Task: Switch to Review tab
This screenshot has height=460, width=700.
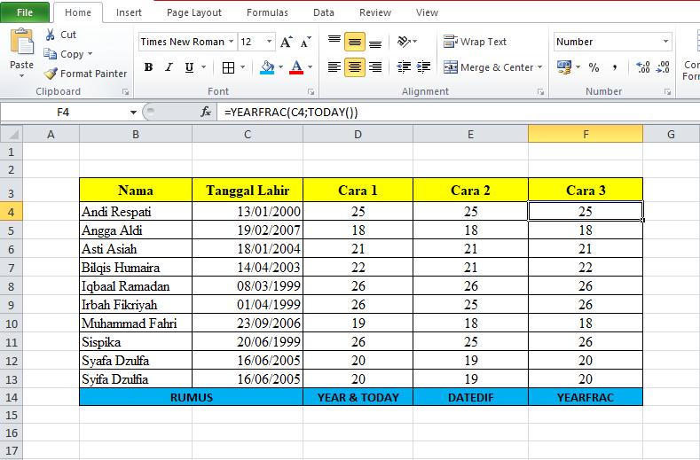Action: click(x=375, y=12)
